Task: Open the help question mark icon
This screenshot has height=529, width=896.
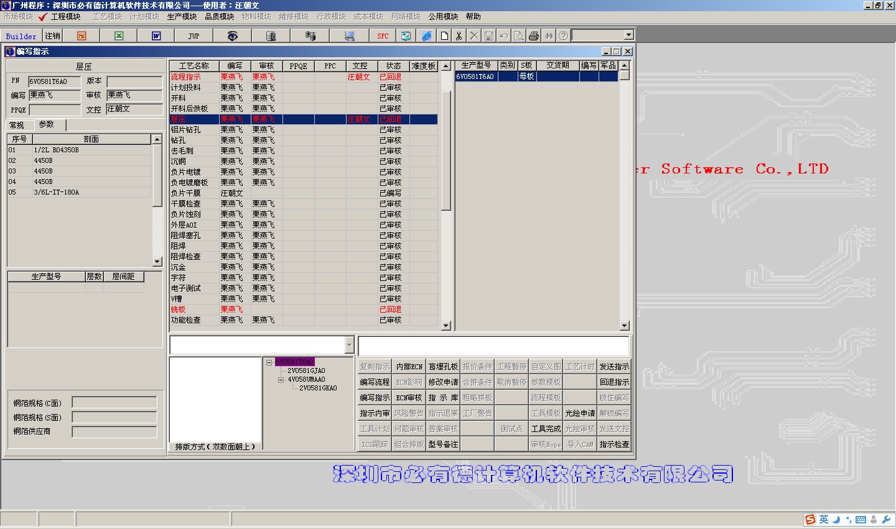Action: (563, 36)
